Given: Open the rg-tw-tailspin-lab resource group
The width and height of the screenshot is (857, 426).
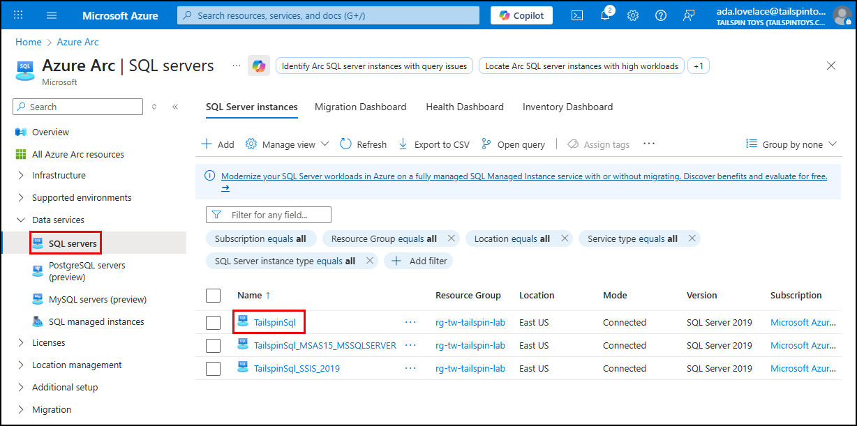Looking at the screenshot, I should (470, 321).
